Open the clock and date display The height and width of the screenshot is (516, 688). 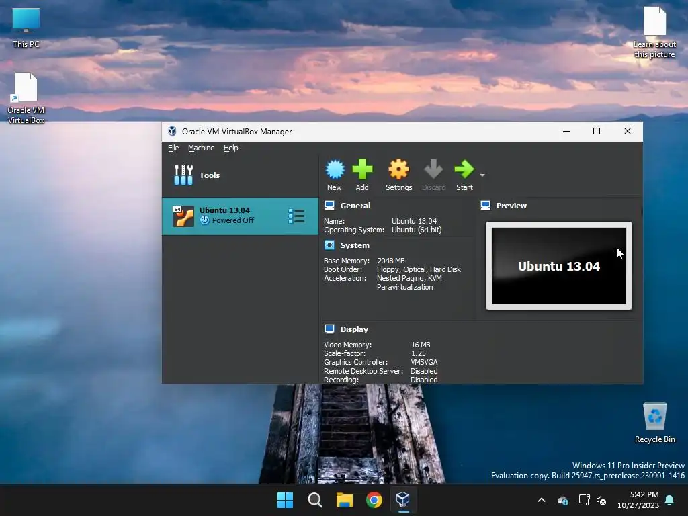[638, 500]
